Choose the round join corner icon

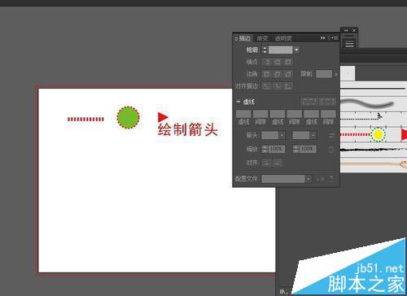coord(278,74)
